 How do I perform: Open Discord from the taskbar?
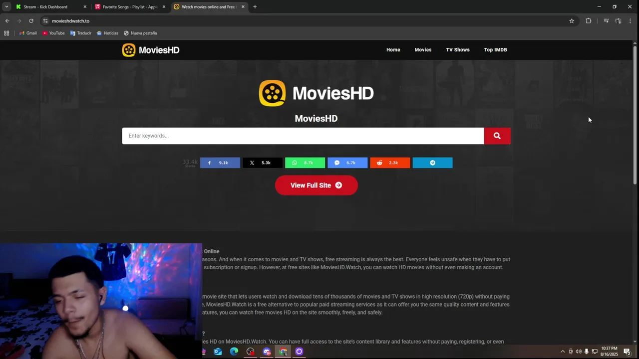click(x=267, y=352)
